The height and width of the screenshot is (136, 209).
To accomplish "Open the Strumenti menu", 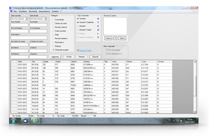I will click(33, 11).
